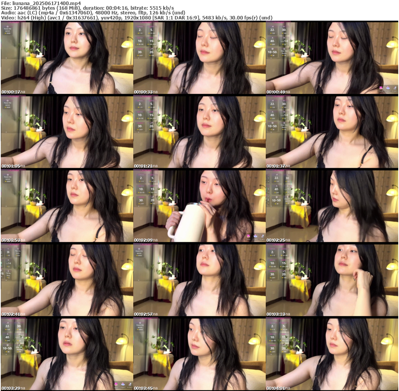Select the frame at timestamp 00:00:49
399x391 pixels.
tap(332, 58)
